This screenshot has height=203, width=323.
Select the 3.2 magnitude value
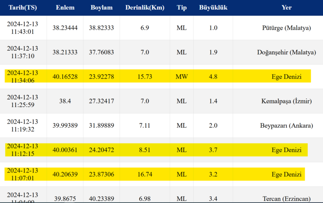(213, 174)
